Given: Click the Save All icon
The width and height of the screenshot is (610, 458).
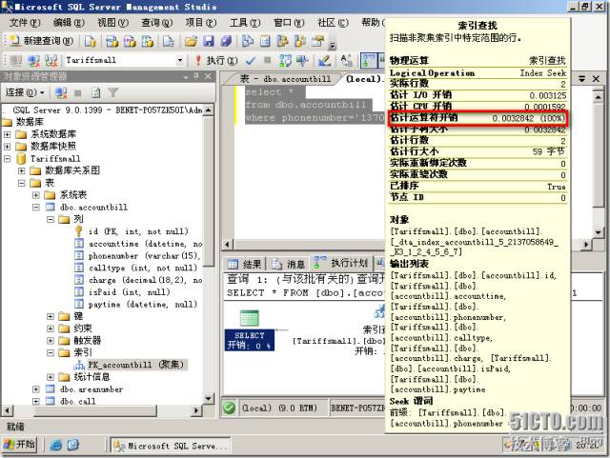Looking at the screenshot, I should coord(227,41).
